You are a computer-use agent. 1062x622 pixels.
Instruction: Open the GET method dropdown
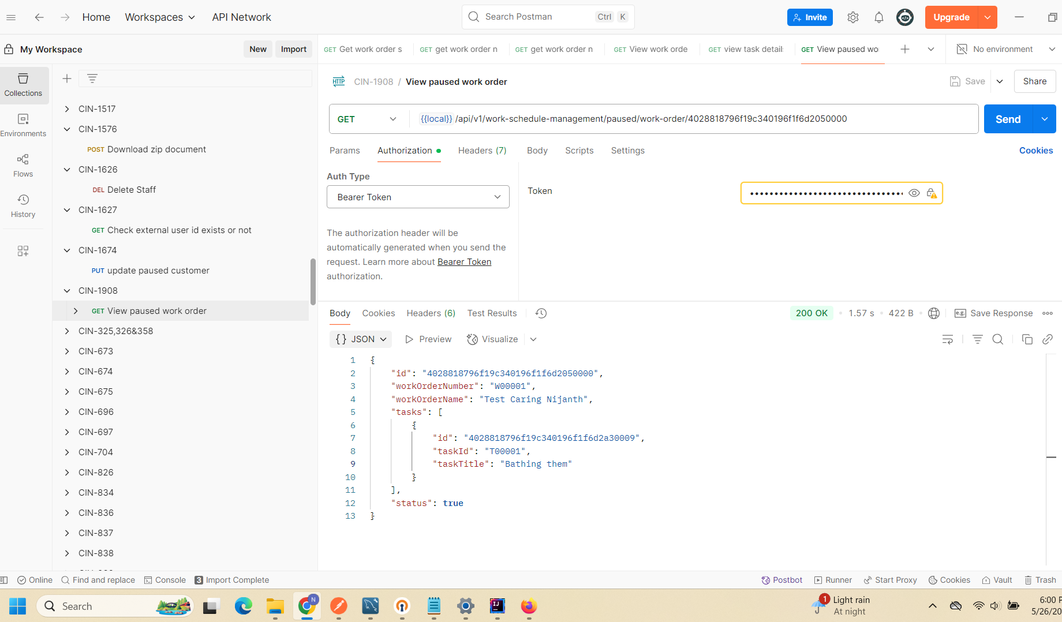[367, 119]
